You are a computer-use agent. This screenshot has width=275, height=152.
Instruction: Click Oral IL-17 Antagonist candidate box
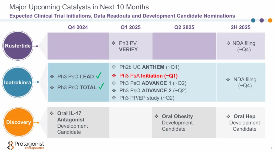(78, 122)
